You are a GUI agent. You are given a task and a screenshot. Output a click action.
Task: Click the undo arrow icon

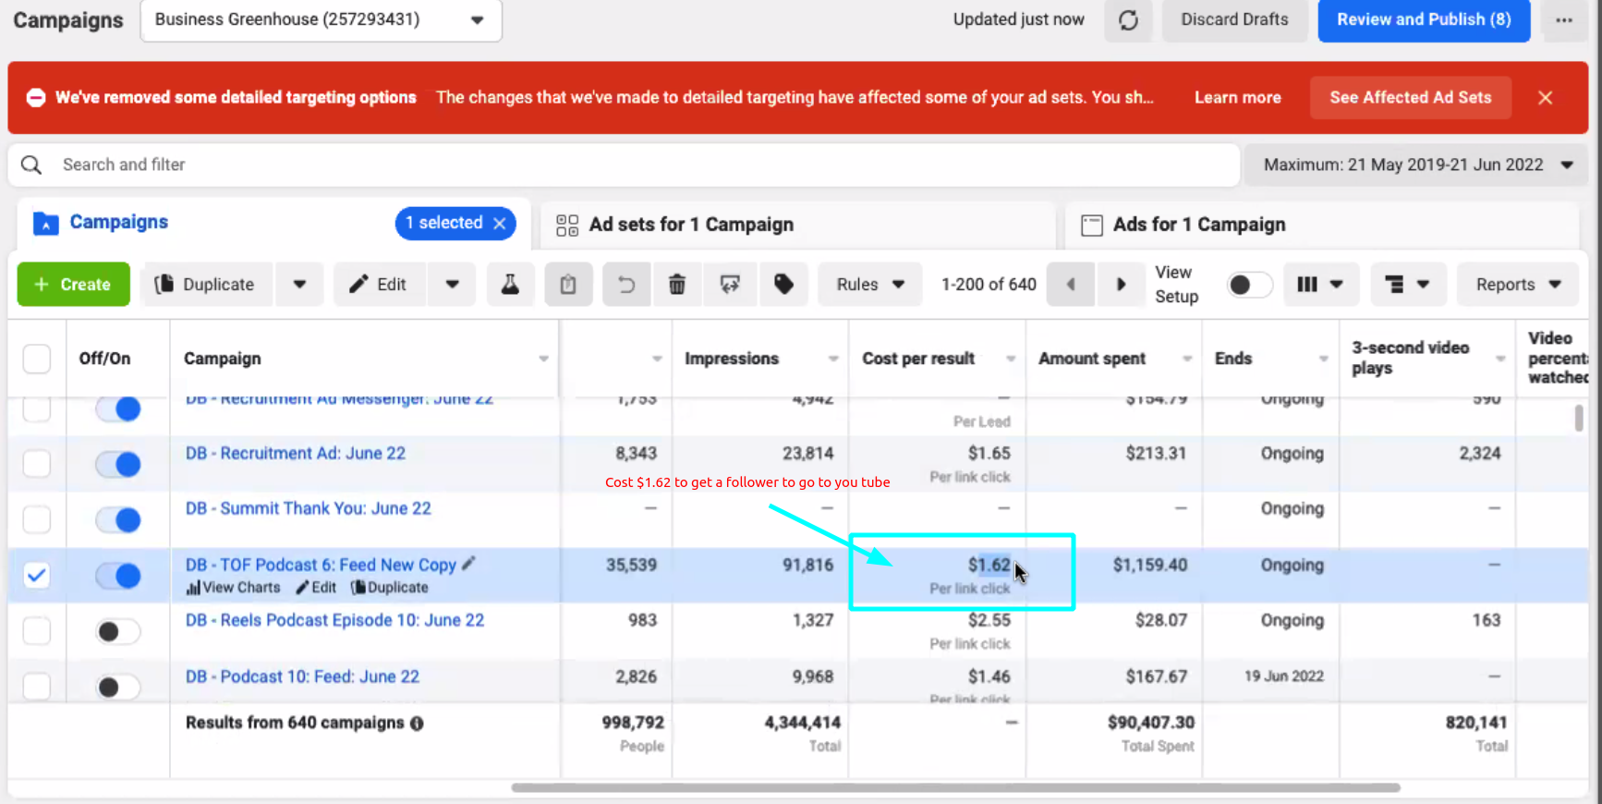coord(626,285)
